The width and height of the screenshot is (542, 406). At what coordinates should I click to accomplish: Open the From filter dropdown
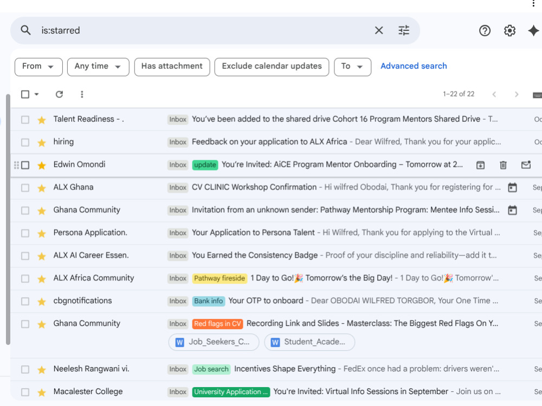tap(38, 67)
